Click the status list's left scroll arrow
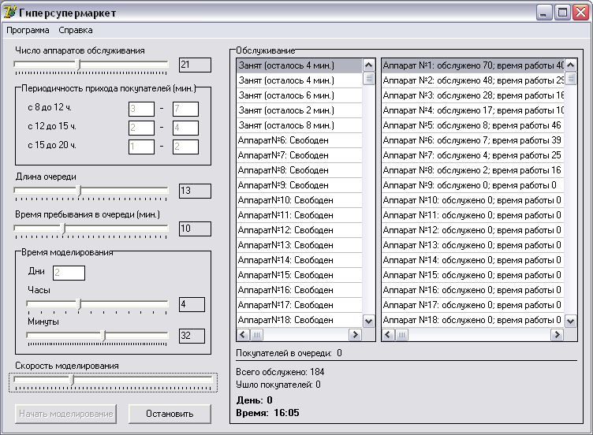 [243, 334]
